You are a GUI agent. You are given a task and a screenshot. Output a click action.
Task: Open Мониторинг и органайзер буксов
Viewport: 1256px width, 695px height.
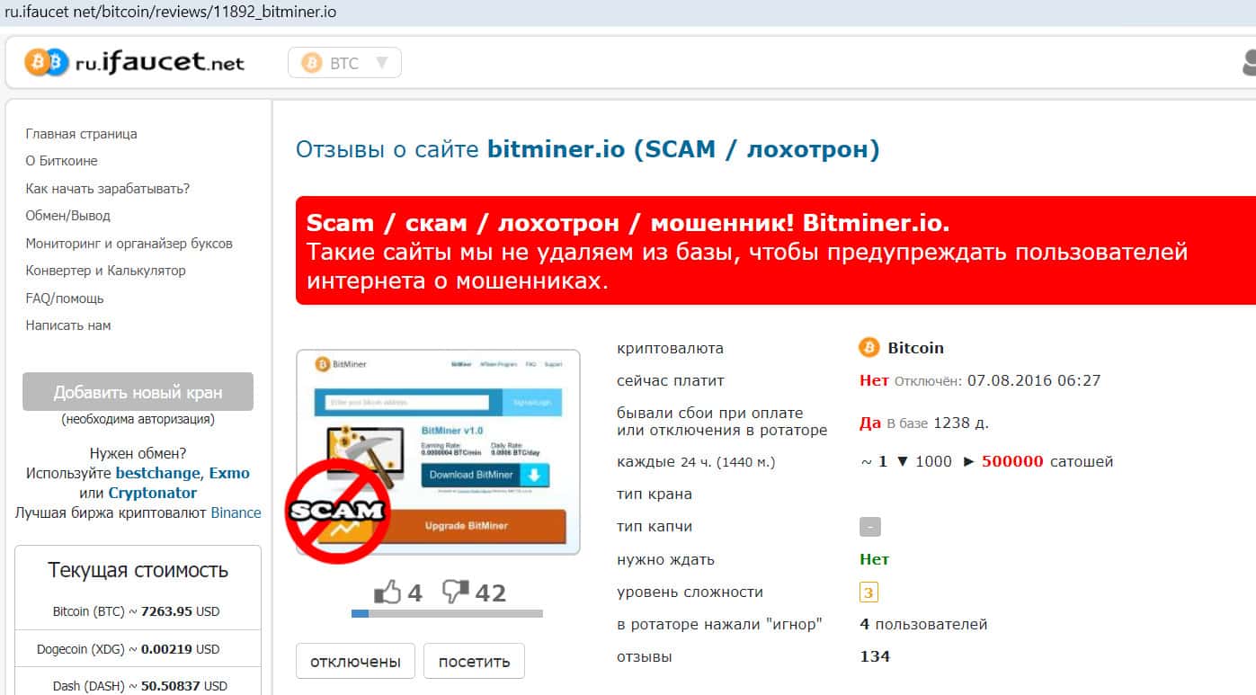point(129,244)
